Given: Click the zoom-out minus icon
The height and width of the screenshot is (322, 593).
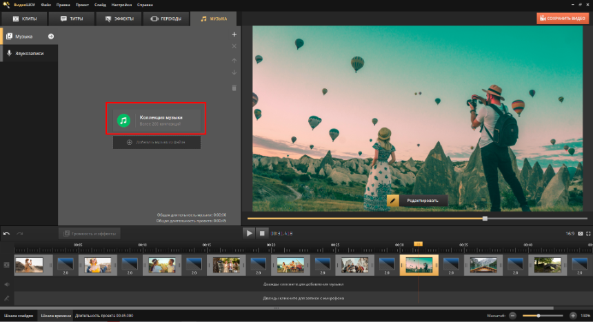Looking at the screenshot, I should pyautogui.click(x=512, y=316).
